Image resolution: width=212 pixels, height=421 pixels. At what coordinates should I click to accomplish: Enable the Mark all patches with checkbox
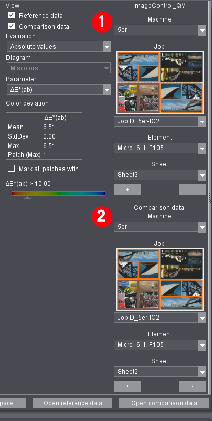coord(11,169)
